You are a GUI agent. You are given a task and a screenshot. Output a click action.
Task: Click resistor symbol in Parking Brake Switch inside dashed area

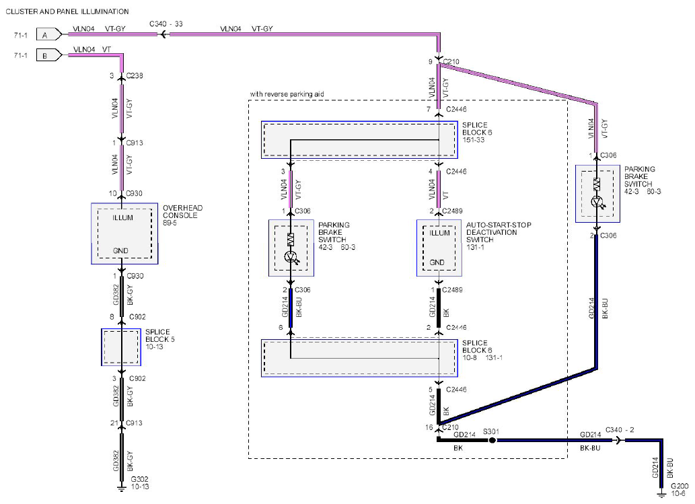(x=291, y=240)
